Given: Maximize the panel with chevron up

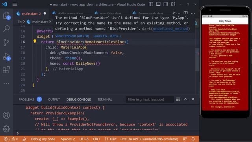Looking at the screenshot, I should point(185,99).
